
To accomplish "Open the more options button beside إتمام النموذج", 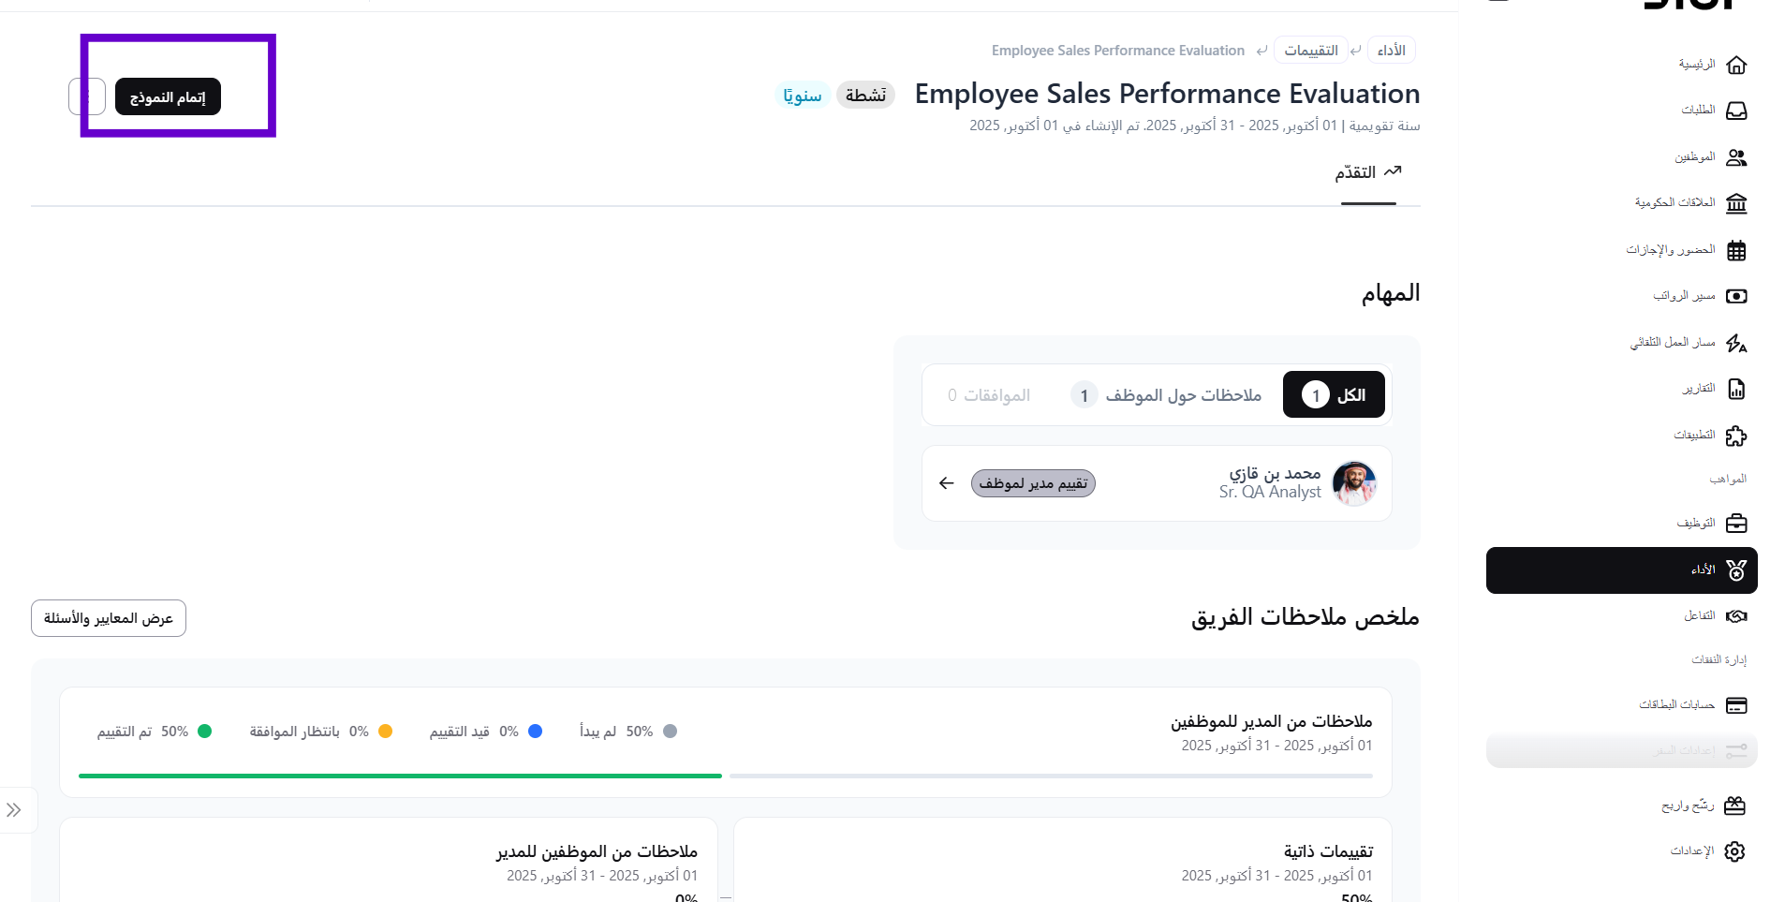I will tap(86, 96).
